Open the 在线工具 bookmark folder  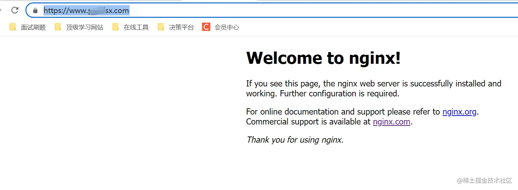point(130,27)
